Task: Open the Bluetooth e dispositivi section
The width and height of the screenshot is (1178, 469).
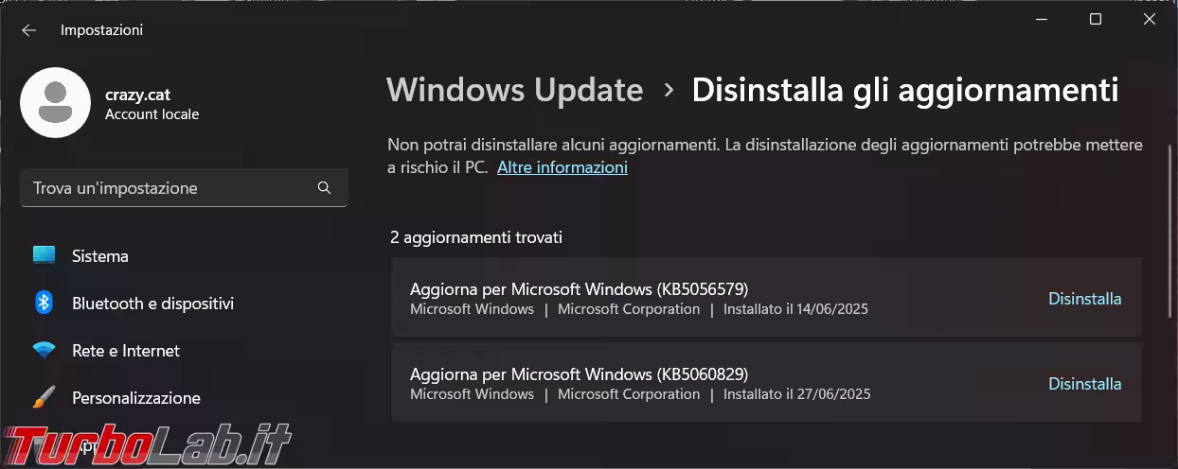Action: [x=152, y=304]
